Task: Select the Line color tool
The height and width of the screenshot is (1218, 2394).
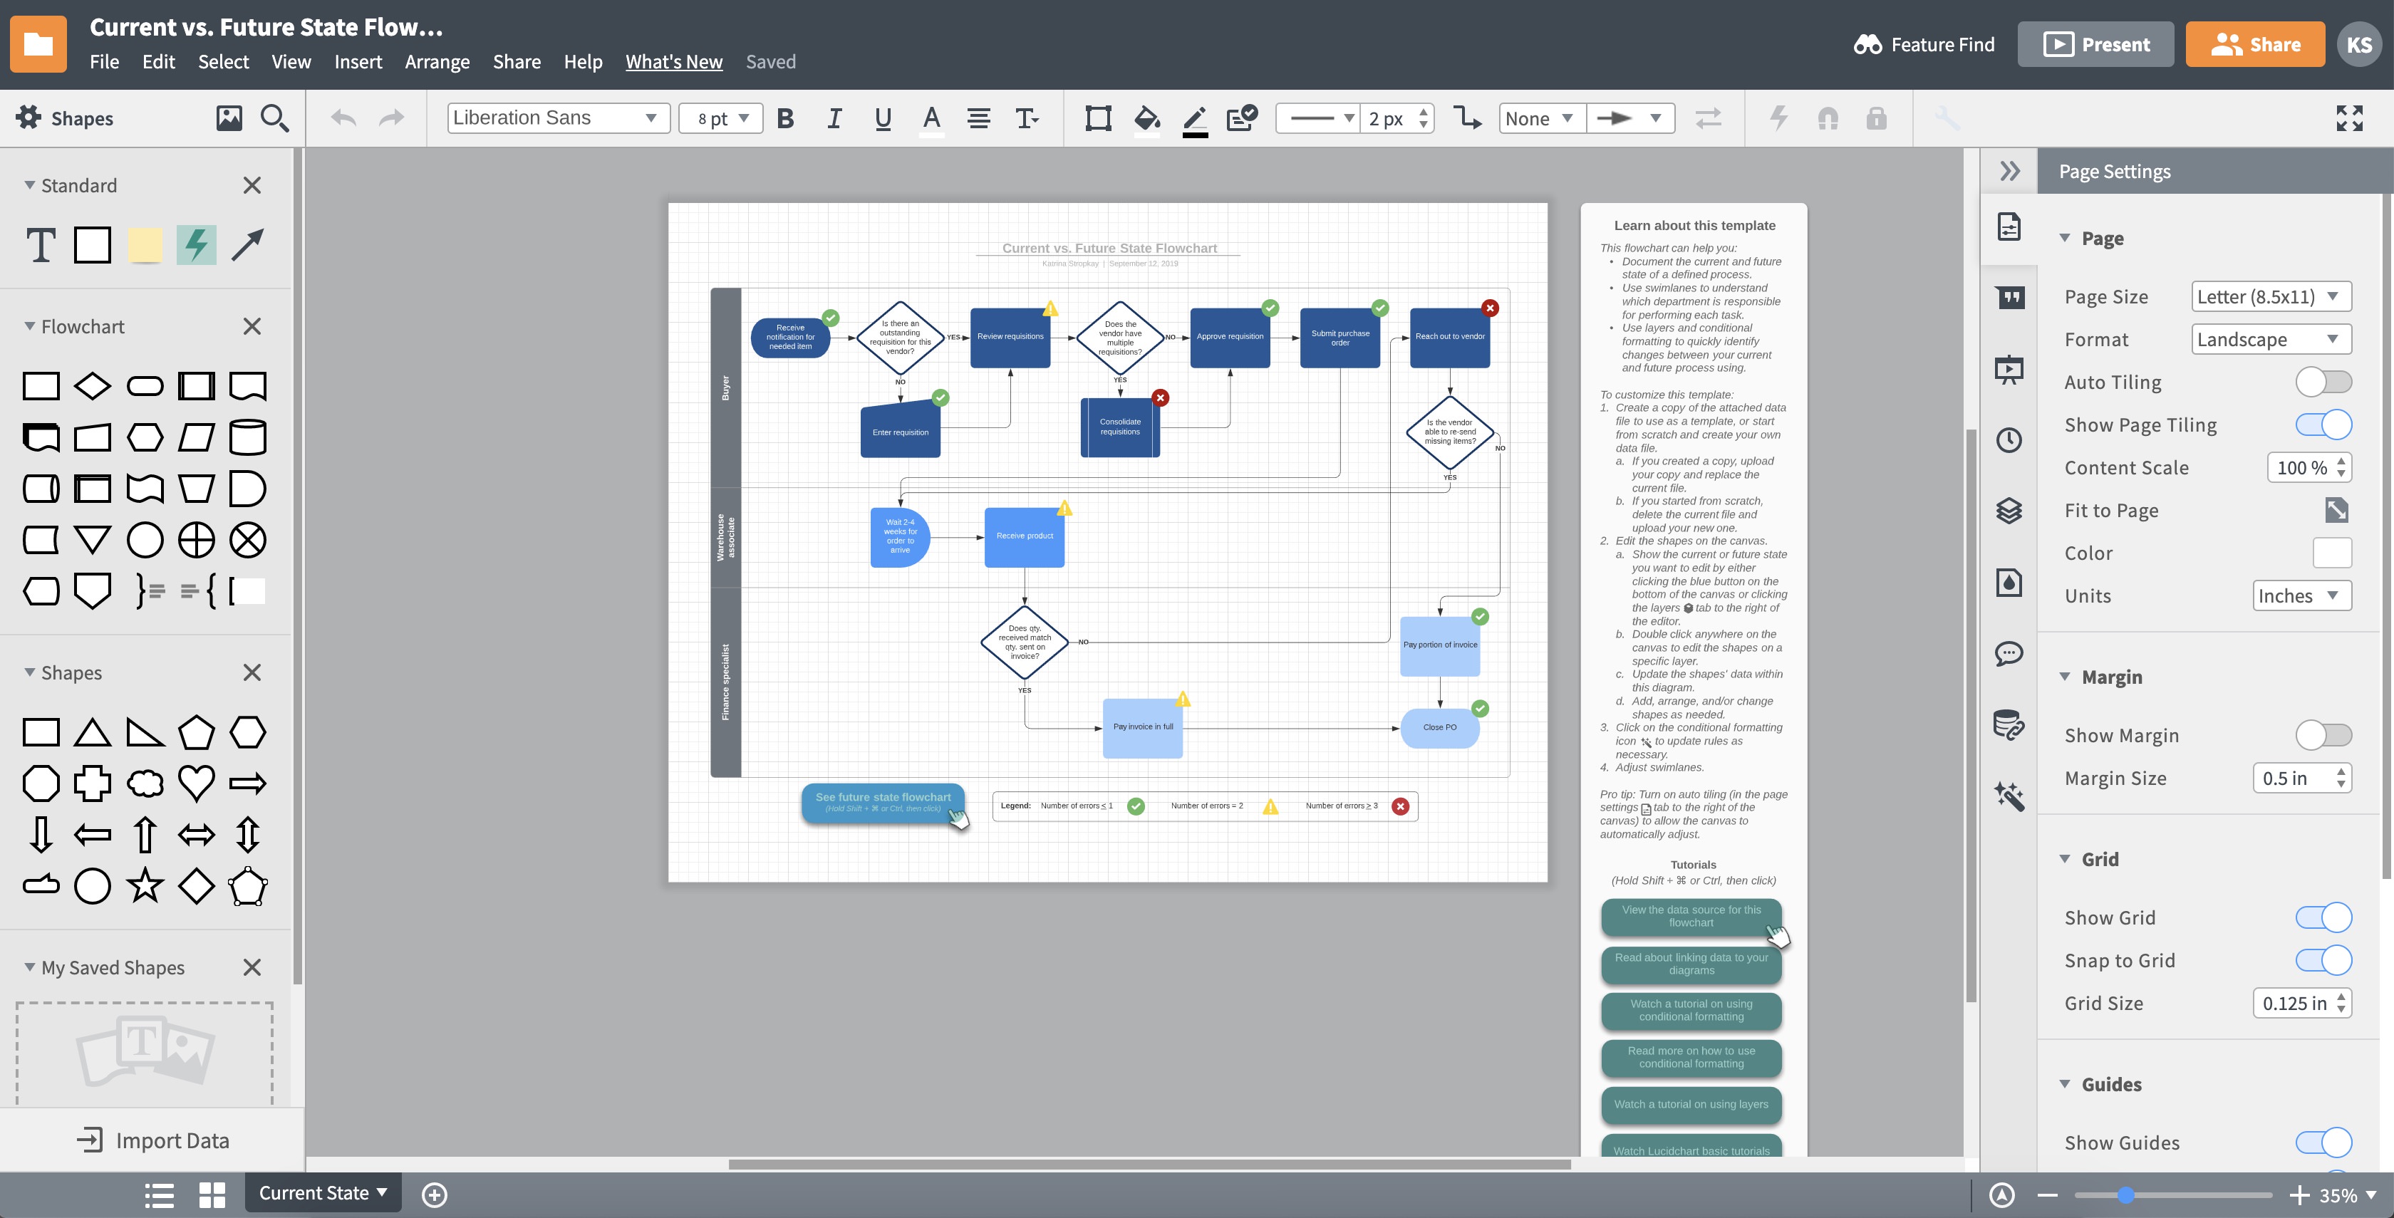Action: tap(1195, 118)
